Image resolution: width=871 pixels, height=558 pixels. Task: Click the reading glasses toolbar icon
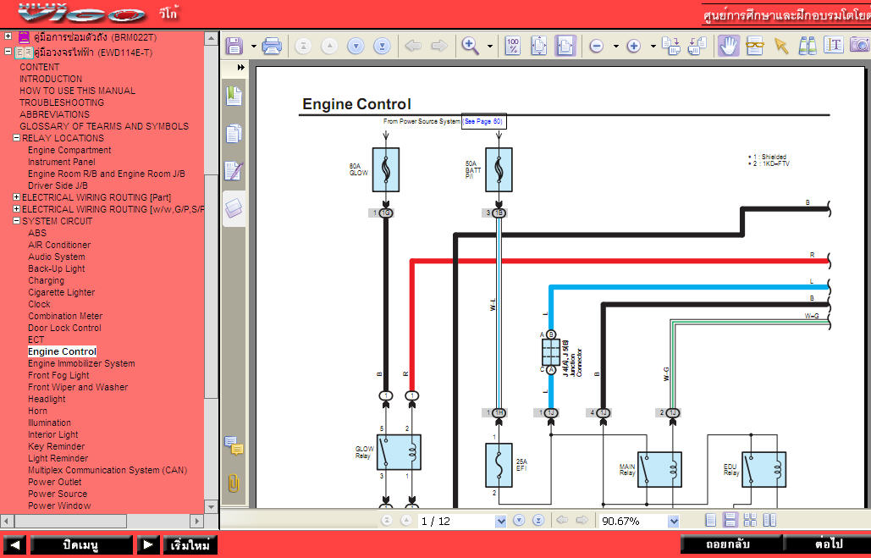755,46
